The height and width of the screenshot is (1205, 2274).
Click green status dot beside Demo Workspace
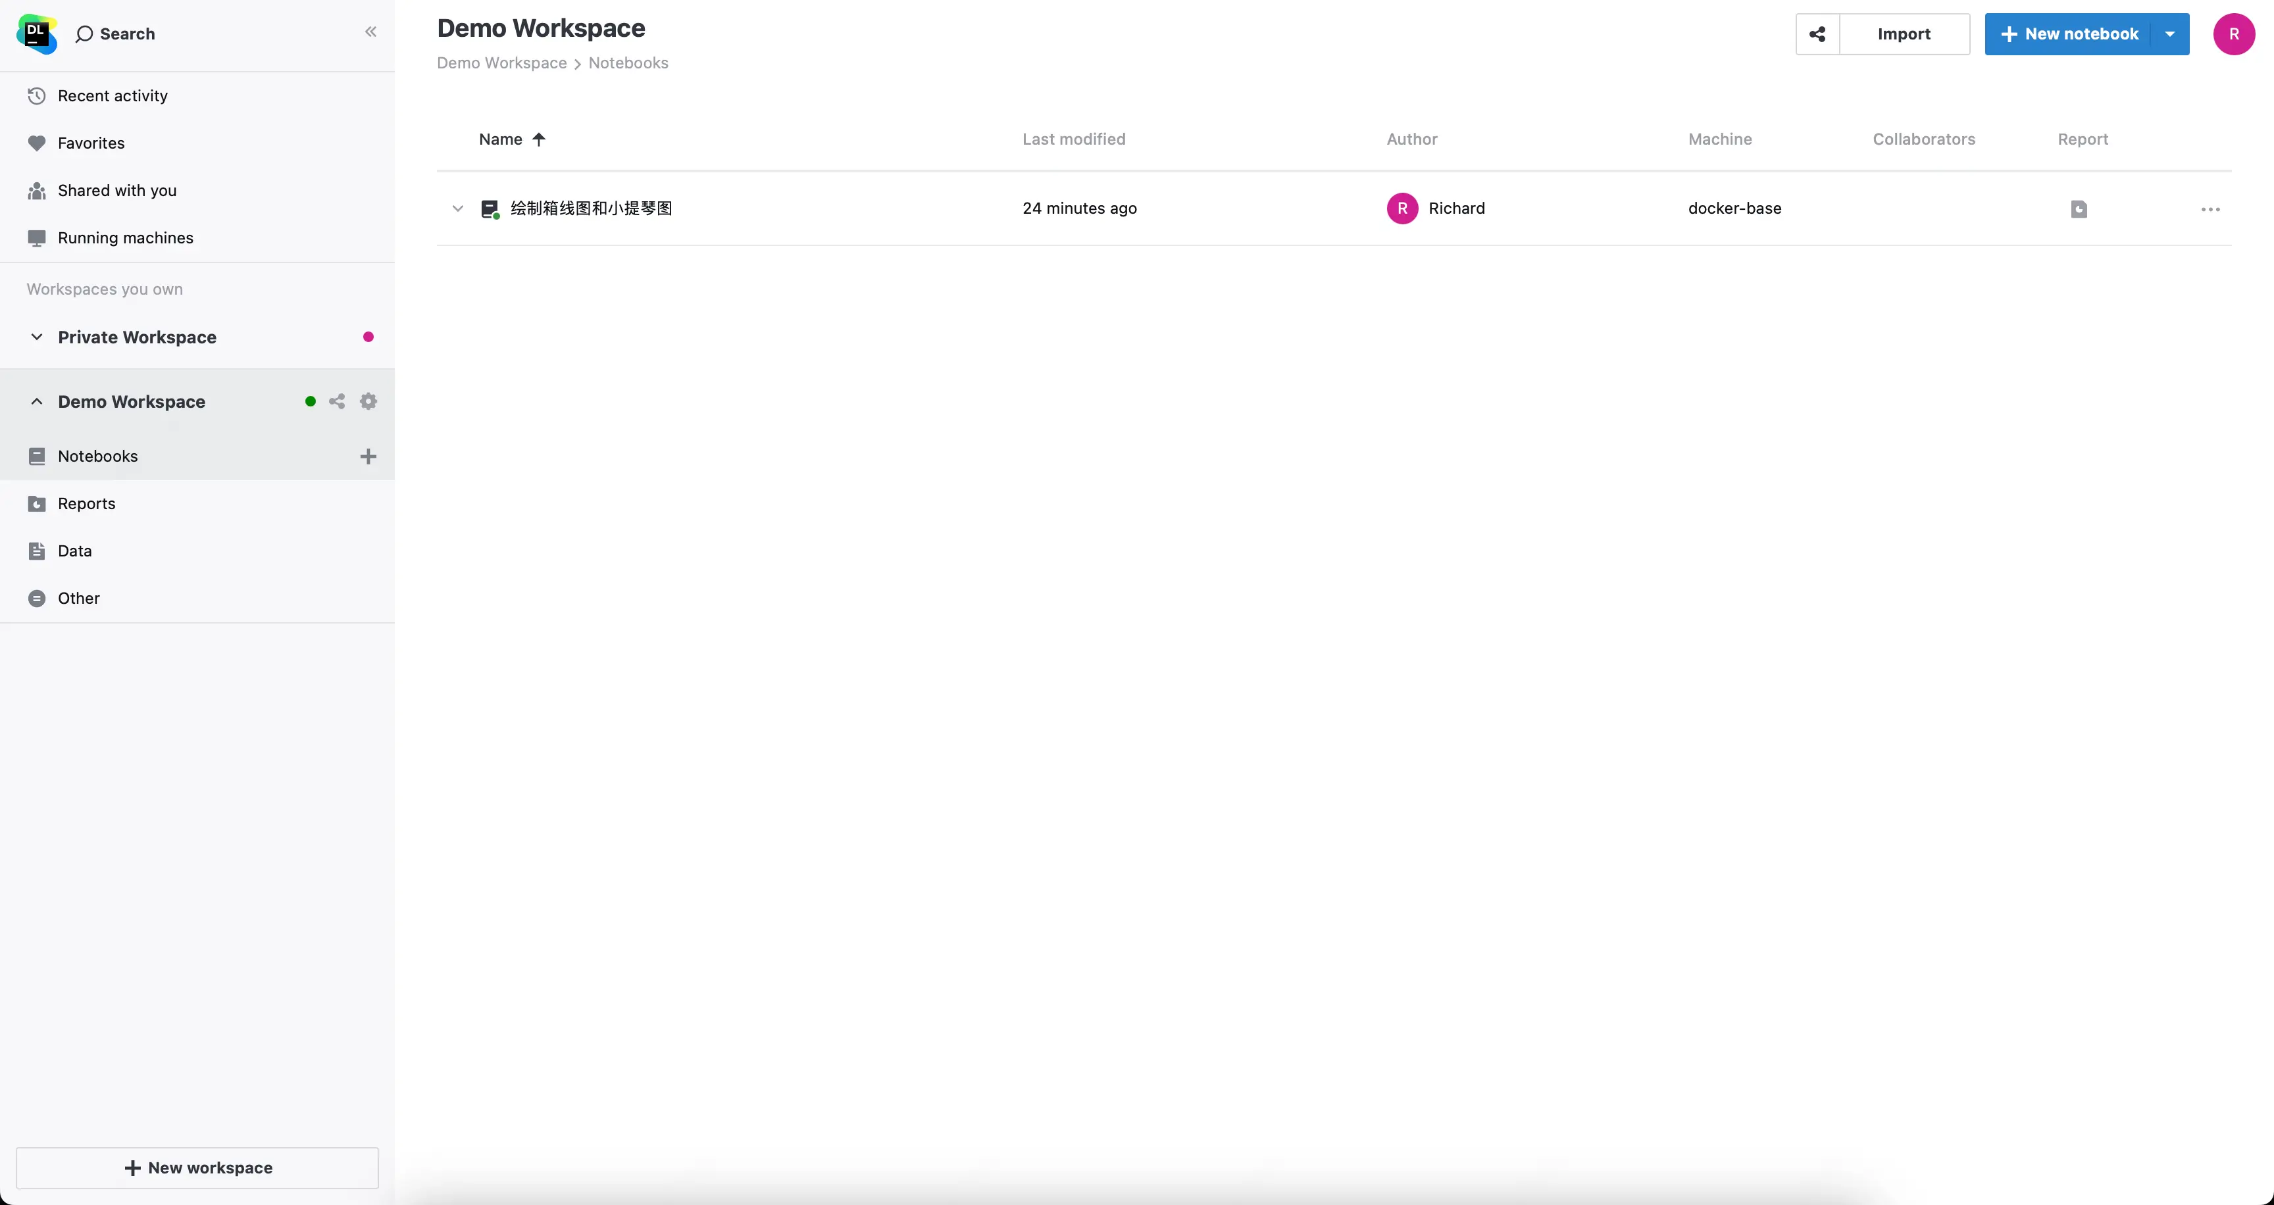coord(311,401)
